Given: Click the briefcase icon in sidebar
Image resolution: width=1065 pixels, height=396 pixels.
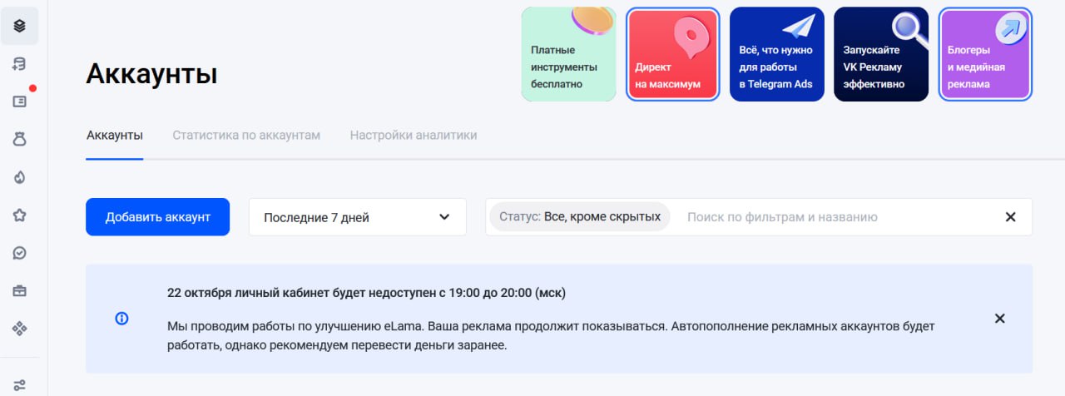Looking at the screenshot, I should (19, 291).
